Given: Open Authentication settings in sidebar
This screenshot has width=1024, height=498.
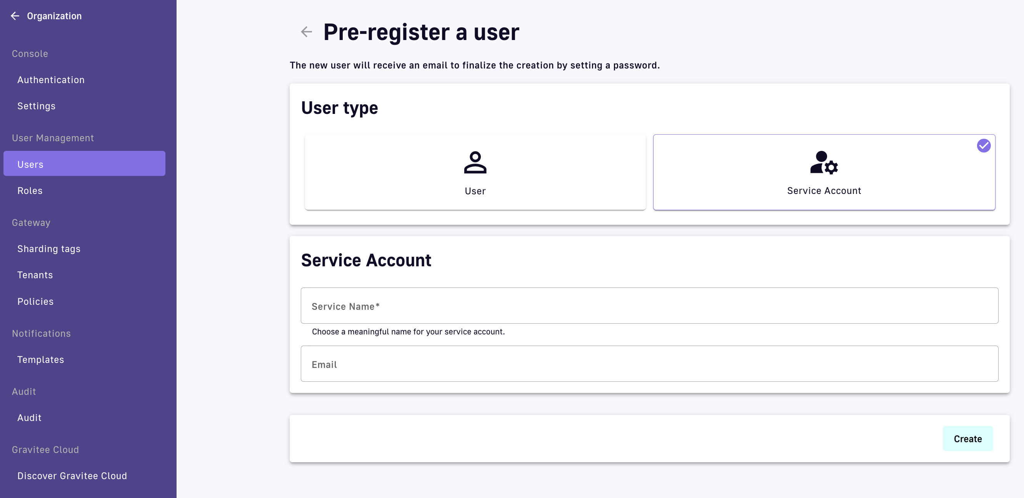Looking at the screenshot, I should click(x=51, y=80).
